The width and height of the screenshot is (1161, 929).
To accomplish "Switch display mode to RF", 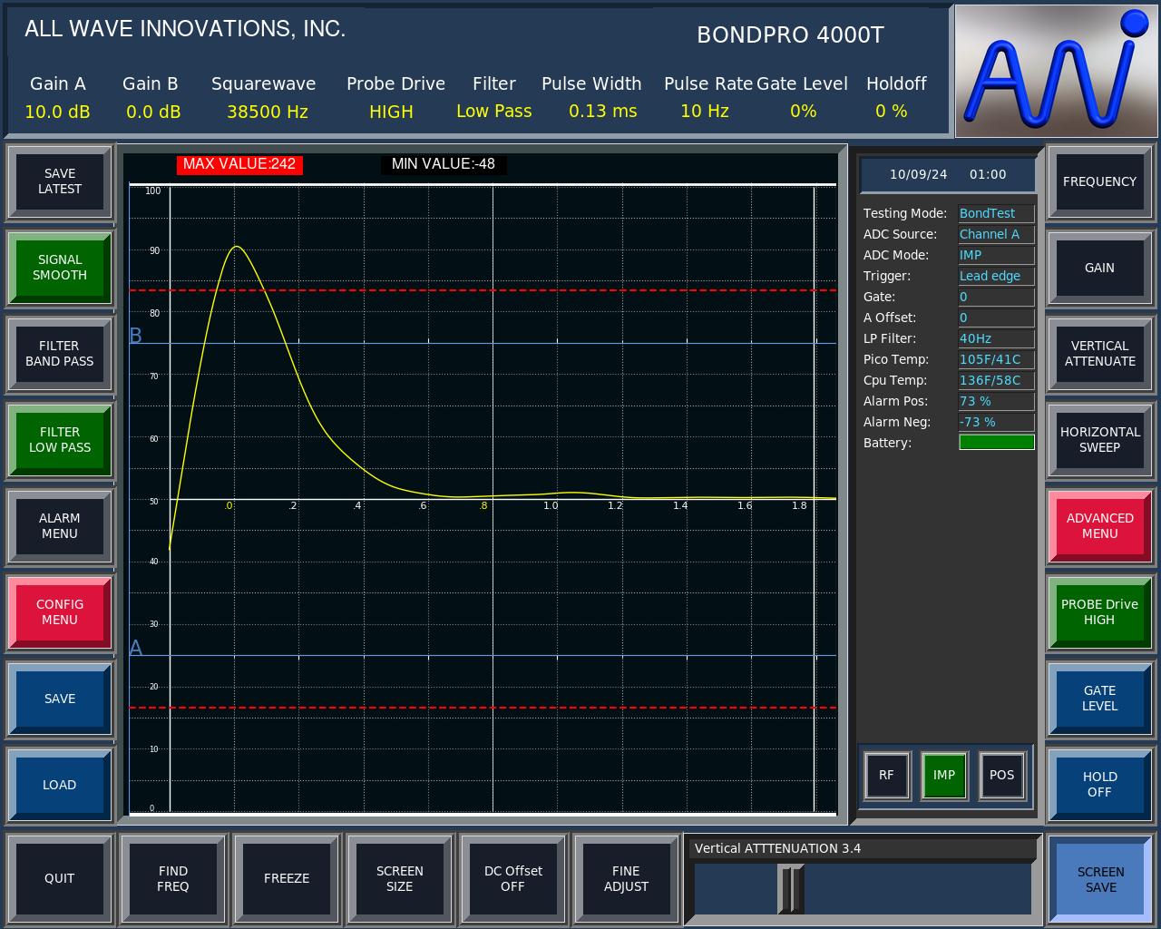I will pos(887,776).
